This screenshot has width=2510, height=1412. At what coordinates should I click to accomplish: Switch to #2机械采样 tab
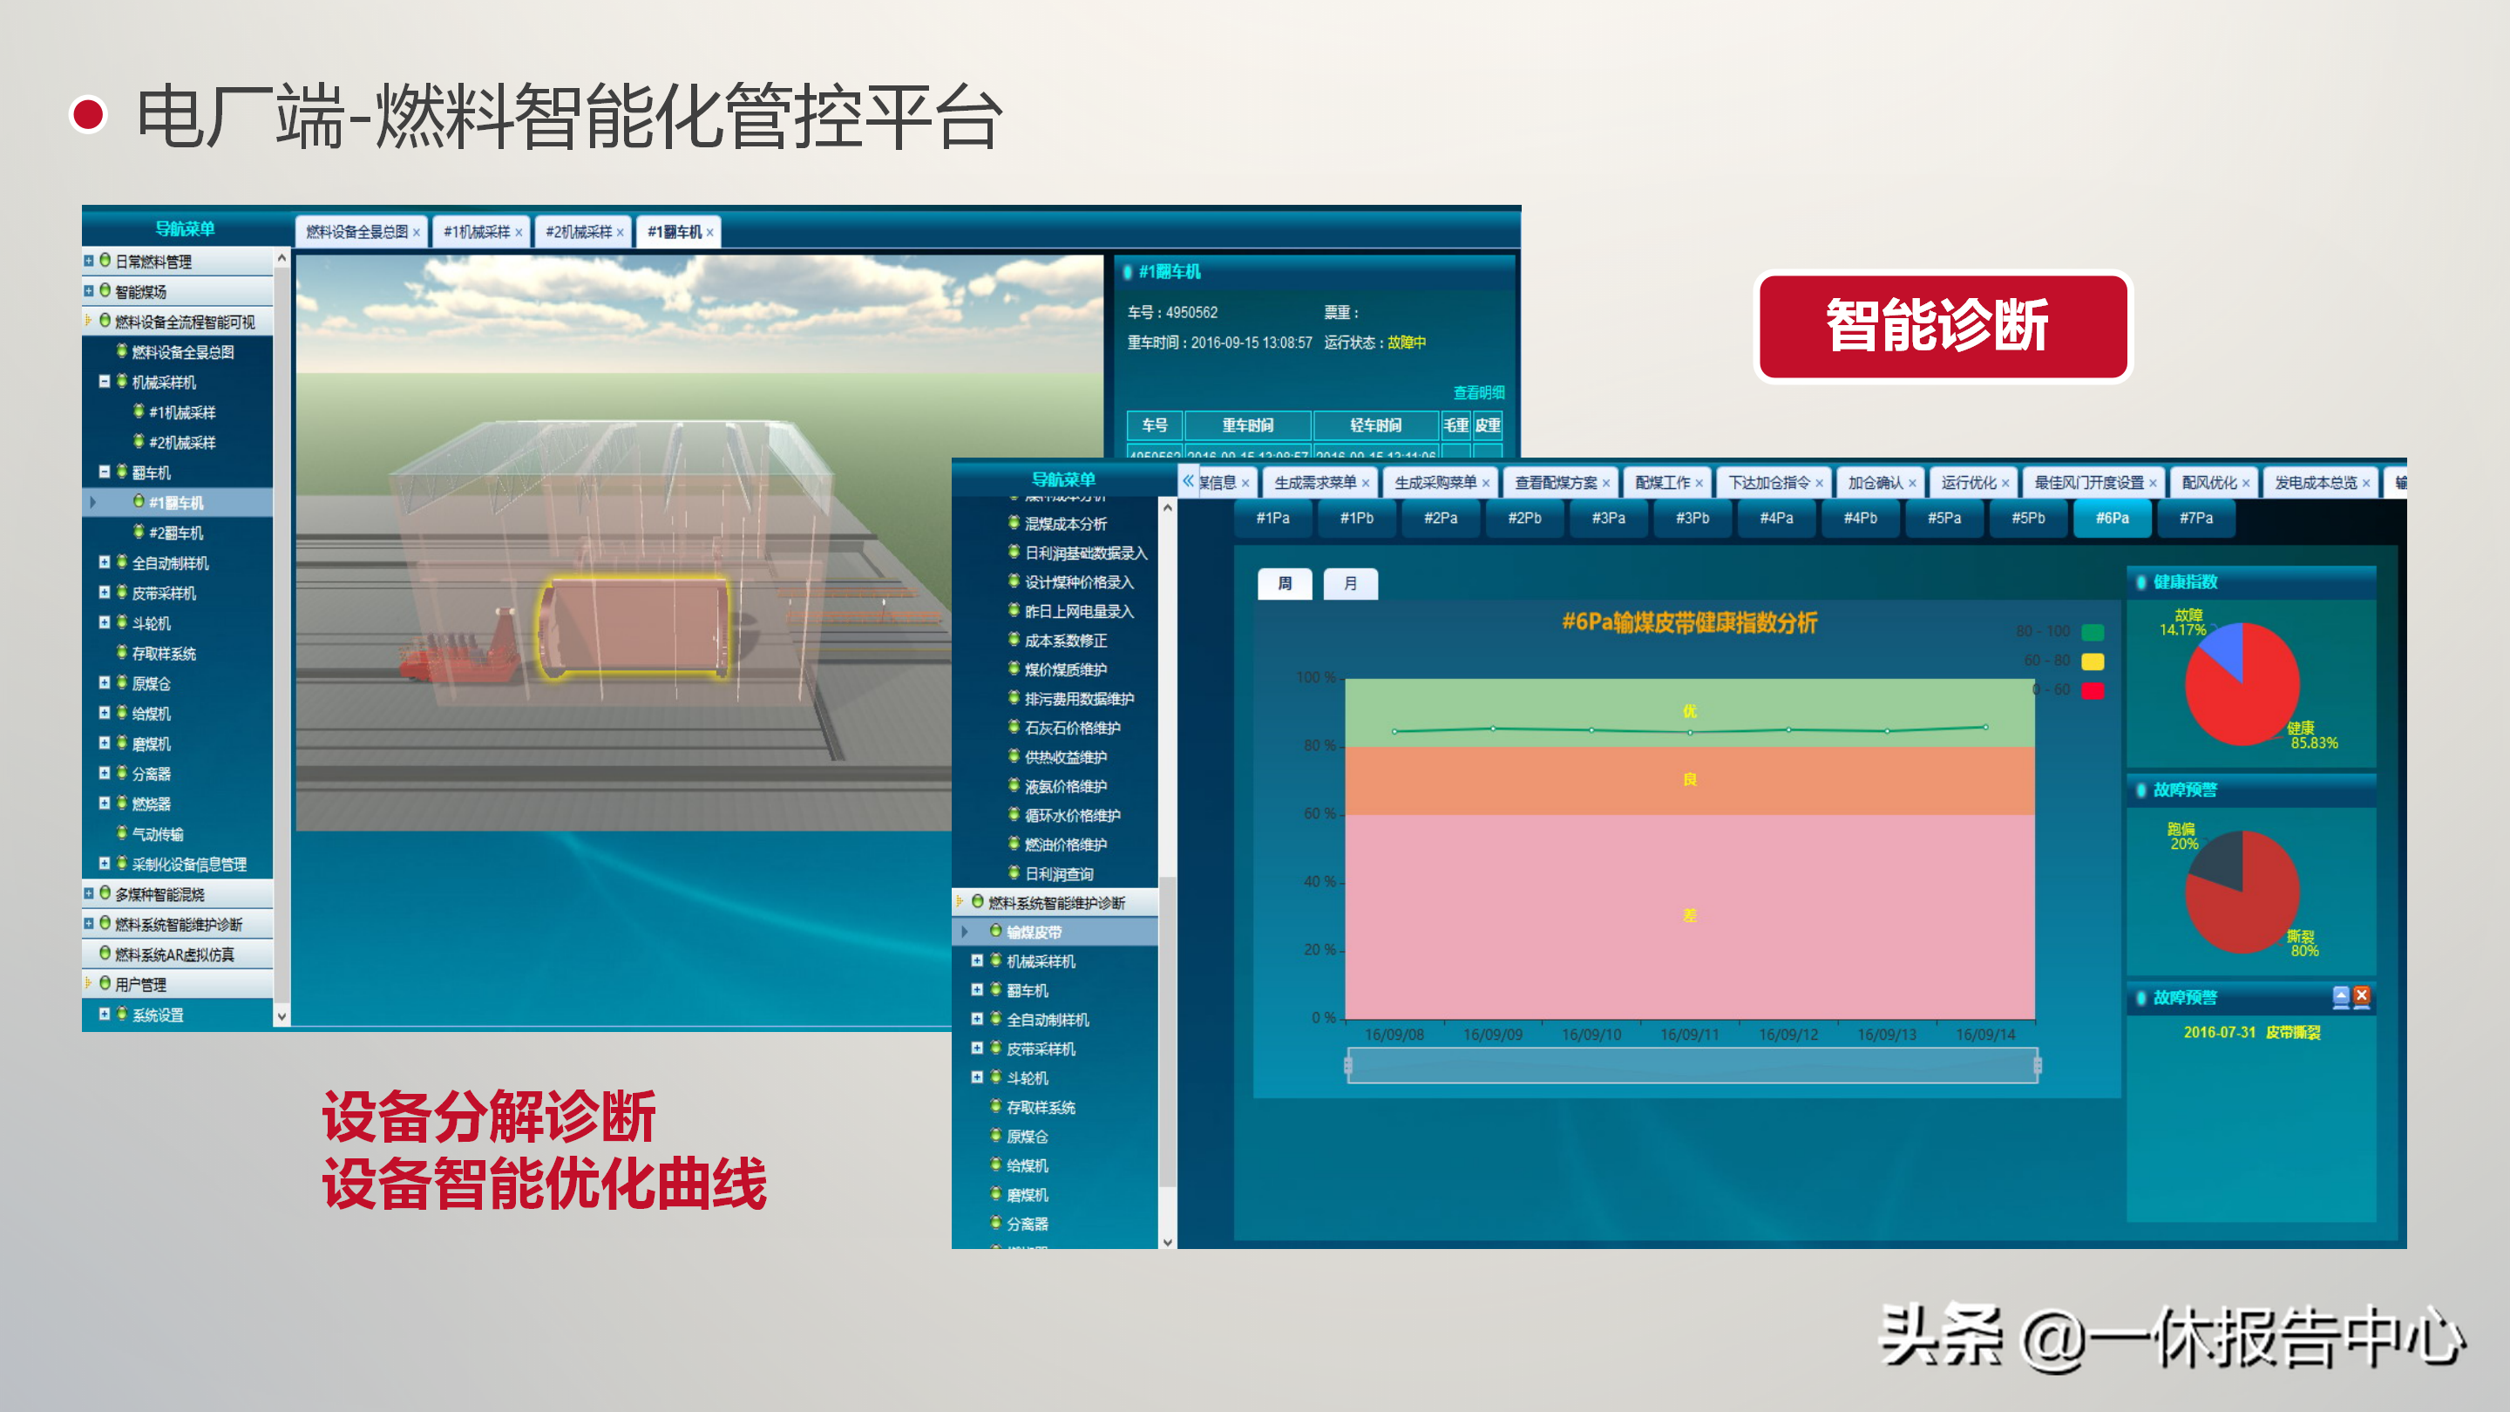pyautogui.click(x=578, y=233)
